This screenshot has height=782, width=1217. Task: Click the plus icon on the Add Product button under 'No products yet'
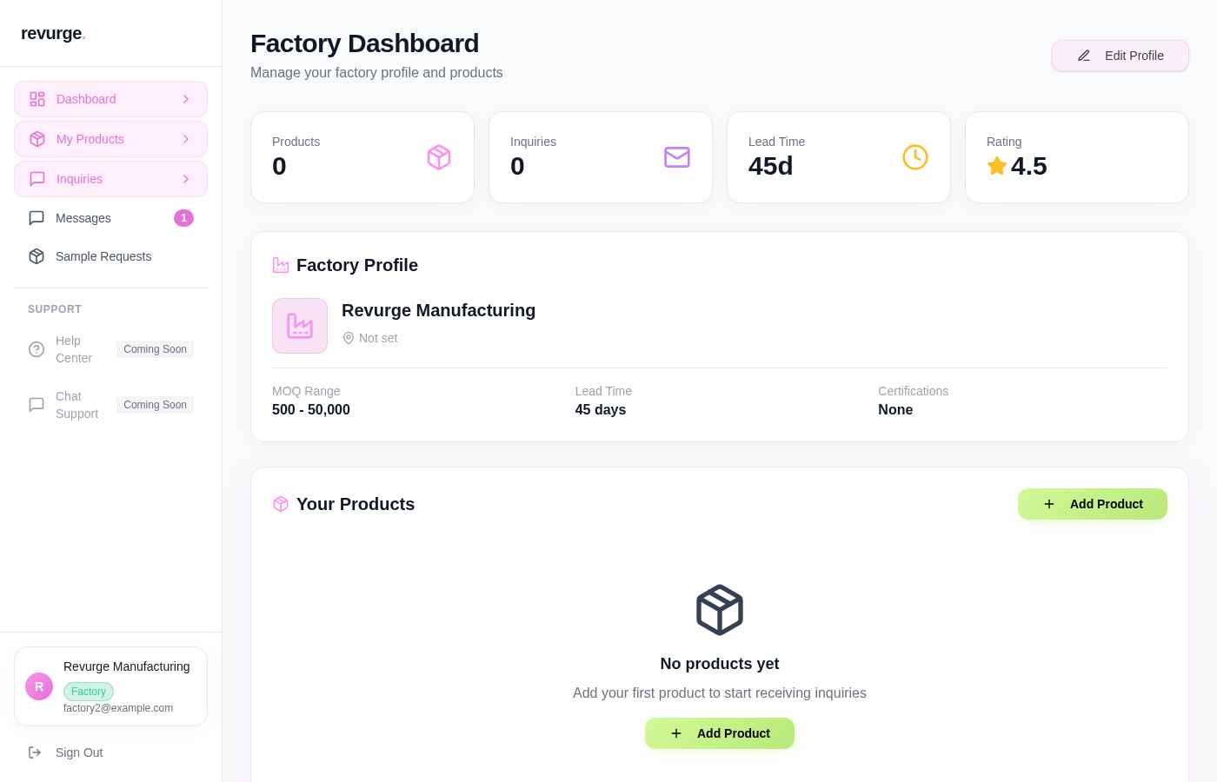click(x=676, y=733)
